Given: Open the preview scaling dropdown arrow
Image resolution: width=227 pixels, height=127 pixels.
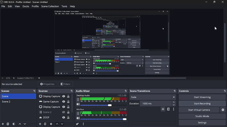Looking at the screenshot, I should (x=39, y=78).
